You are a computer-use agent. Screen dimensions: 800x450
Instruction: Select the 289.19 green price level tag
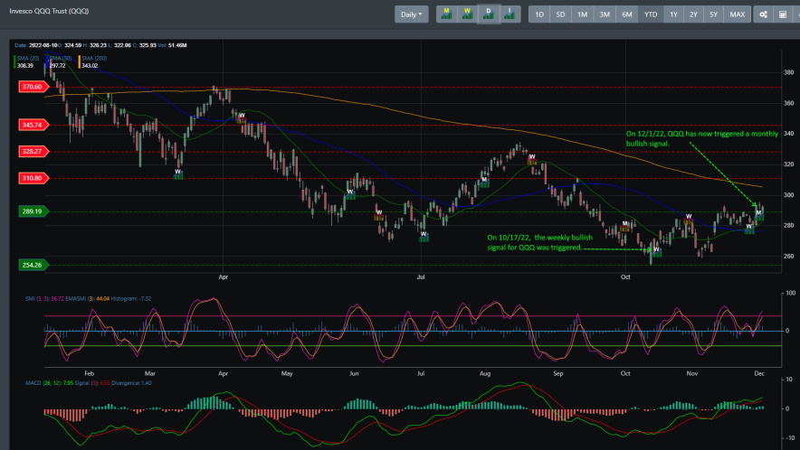click(33, 211)
